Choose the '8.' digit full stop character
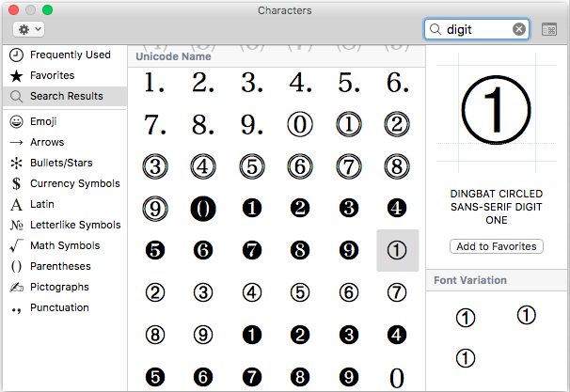The width and height of the screenshot is (570, 392). (x=203, y=125)
